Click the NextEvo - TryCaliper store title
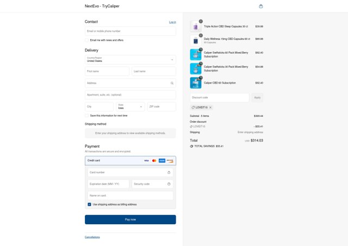 pos(102,6)
